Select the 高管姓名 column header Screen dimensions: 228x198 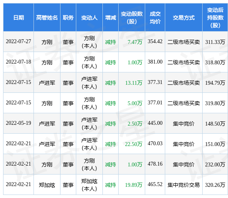coord(47,18)
